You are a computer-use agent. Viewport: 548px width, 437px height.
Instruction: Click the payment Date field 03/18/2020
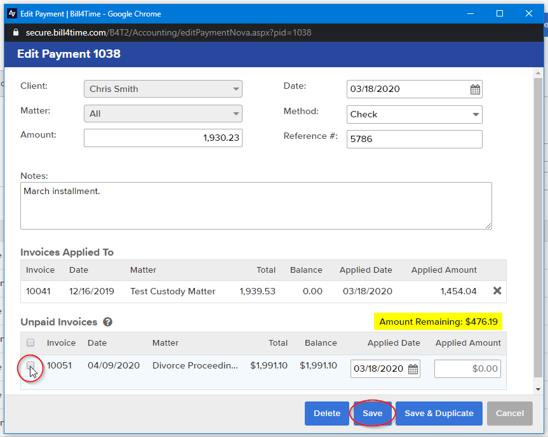click(415, 89)
